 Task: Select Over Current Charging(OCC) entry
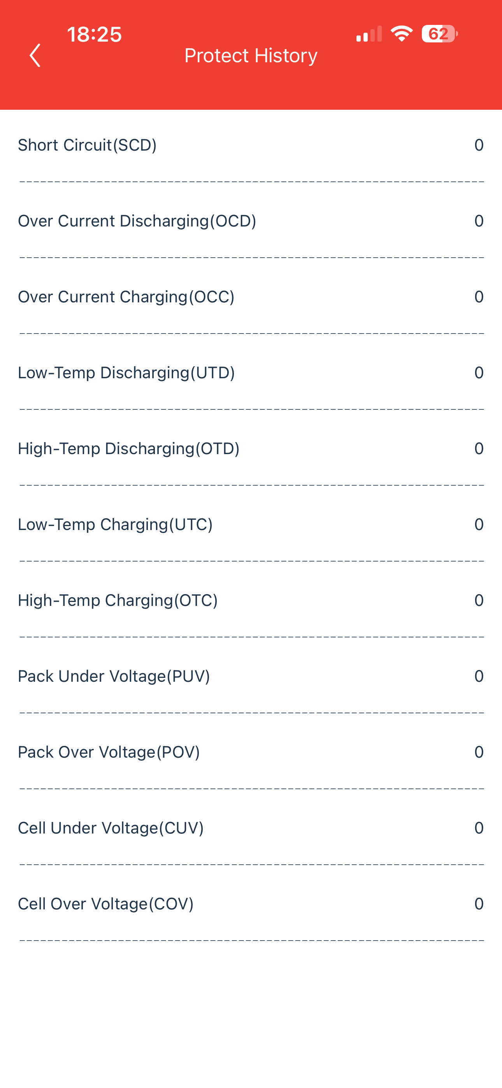[x=251, y=297]
